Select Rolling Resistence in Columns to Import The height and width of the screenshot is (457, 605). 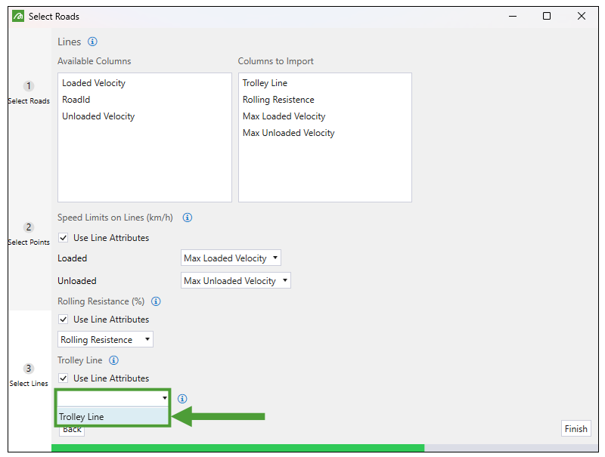tap(278, 100)
